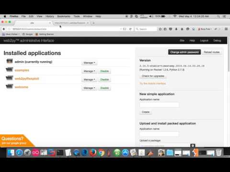Open the Getting Started bookmark
230x172 pixels.
tap(45, 34)
